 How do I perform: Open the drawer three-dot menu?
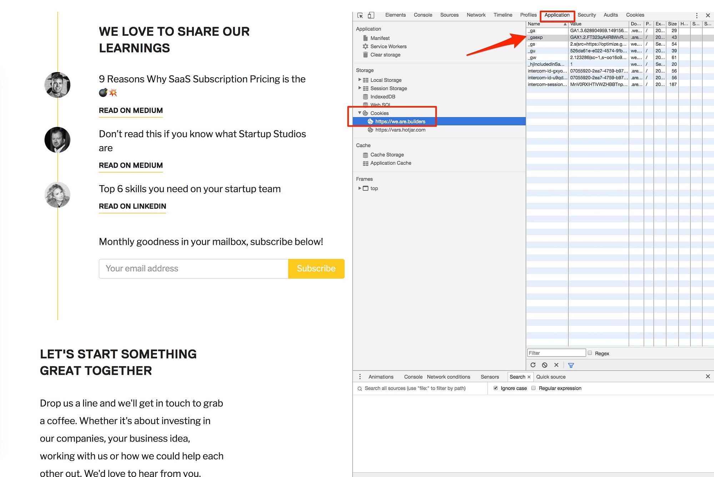[x=360, y=377]
